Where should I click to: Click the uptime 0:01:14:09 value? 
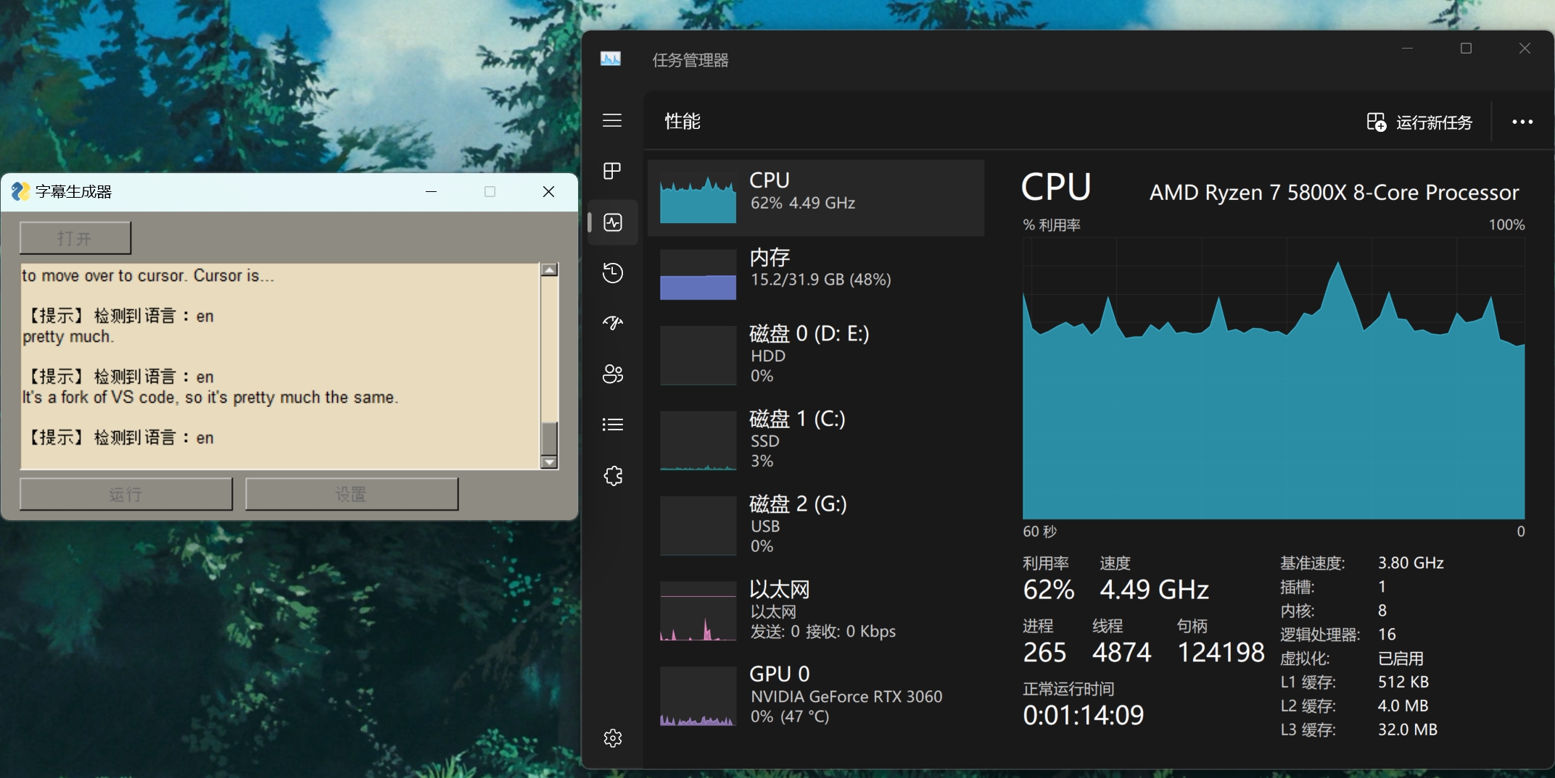coord(1083,716)
